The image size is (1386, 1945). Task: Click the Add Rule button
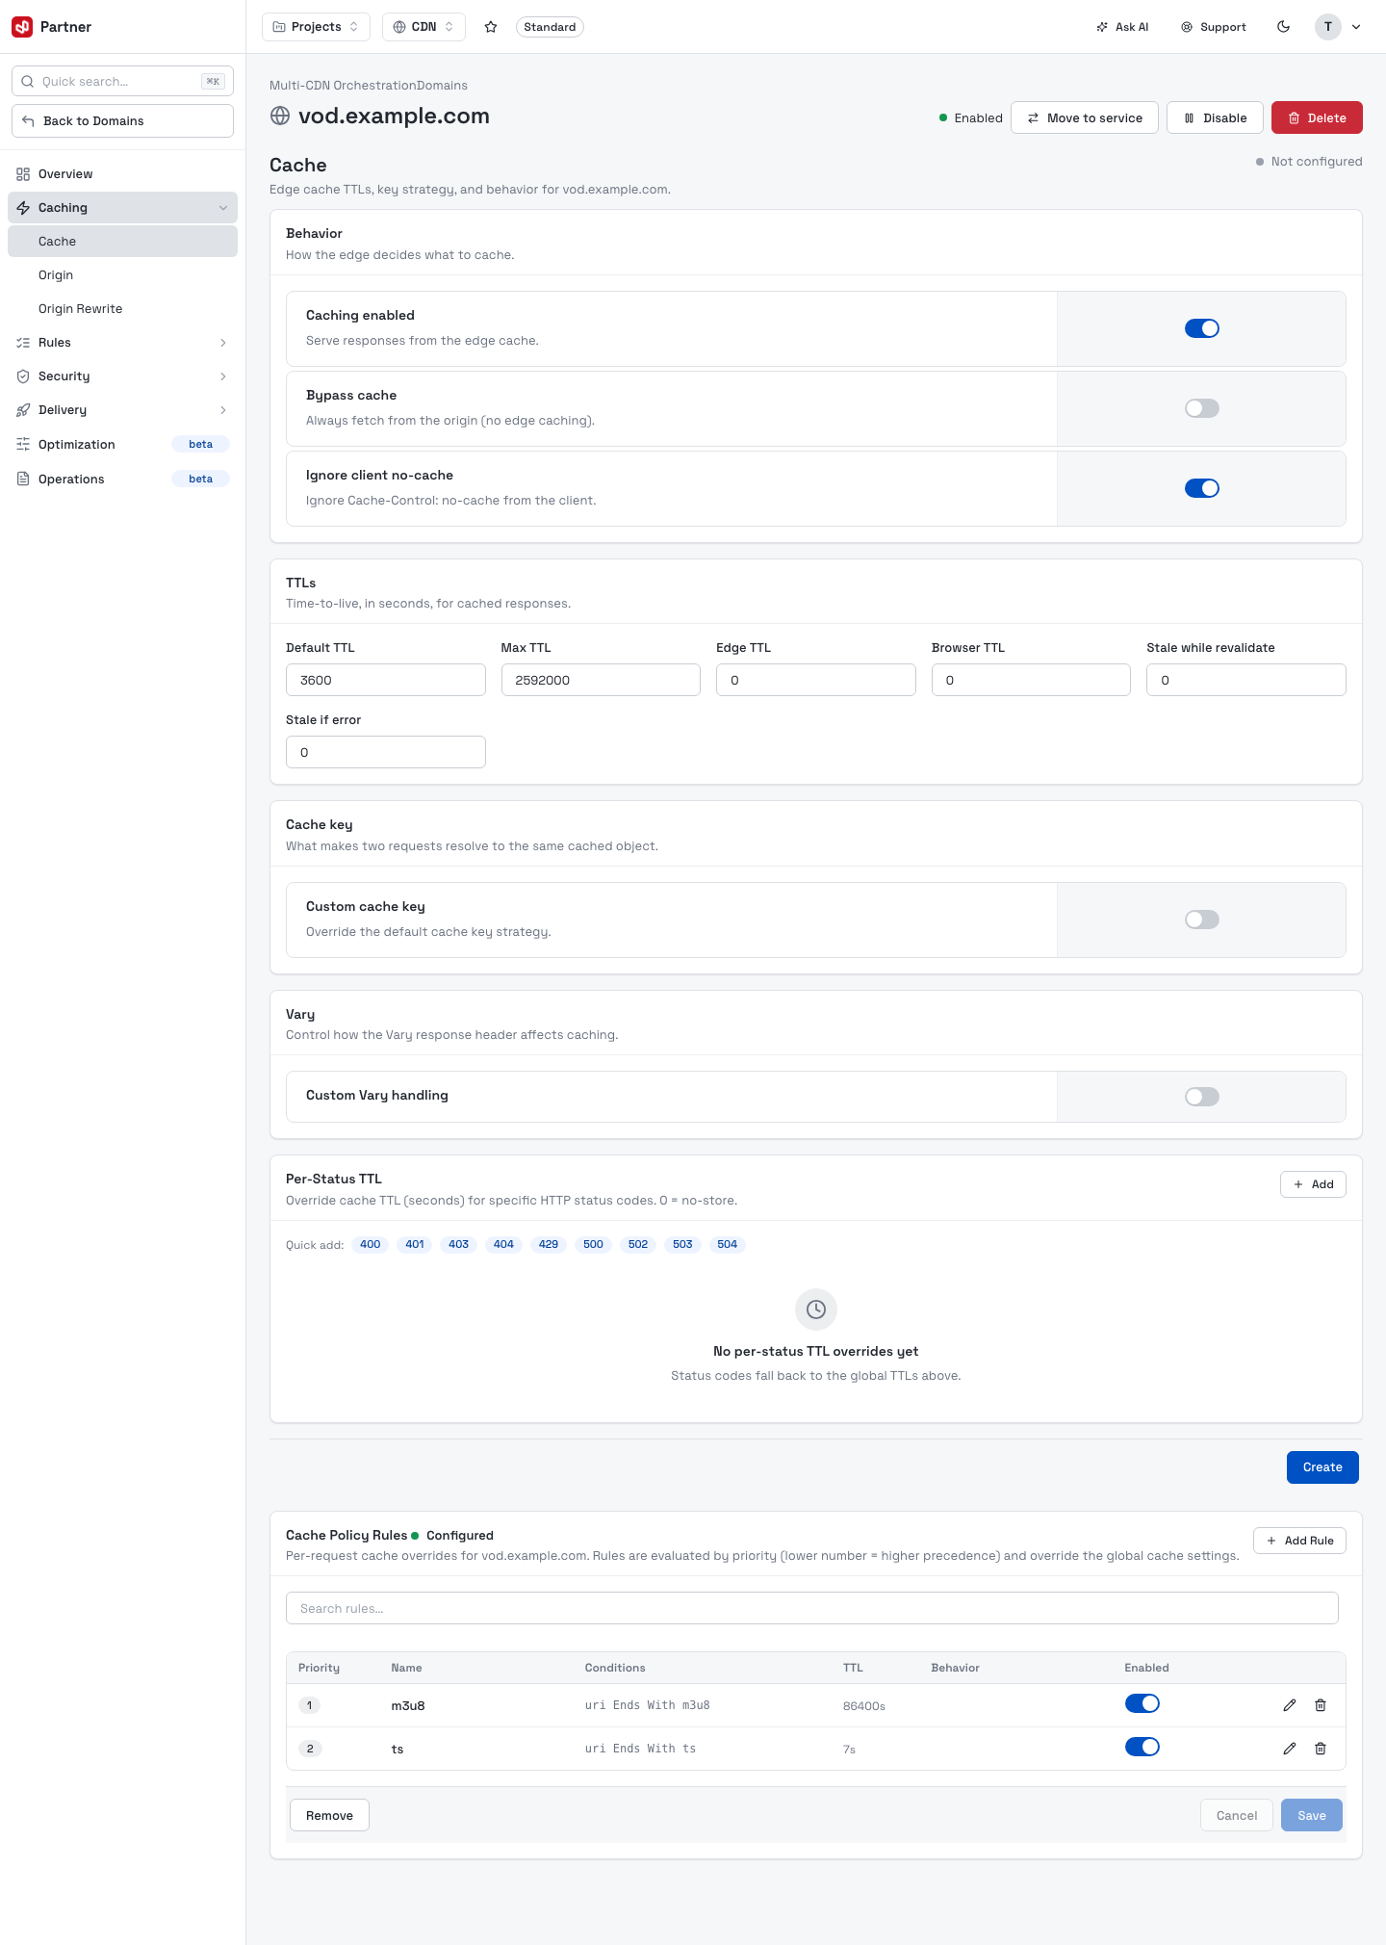(1299, 1541)
